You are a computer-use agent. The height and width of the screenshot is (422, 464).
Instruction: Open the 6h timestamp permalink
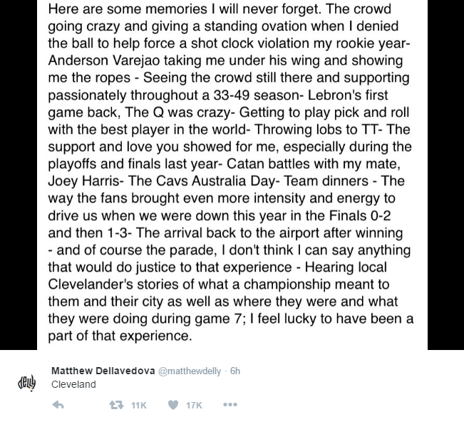click(x=235, y=371)
